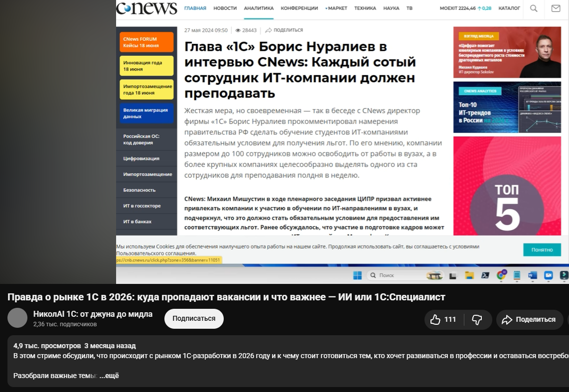Open Импортозамещение sidebar section
569x392 pixels.
(x=146, y=174)
